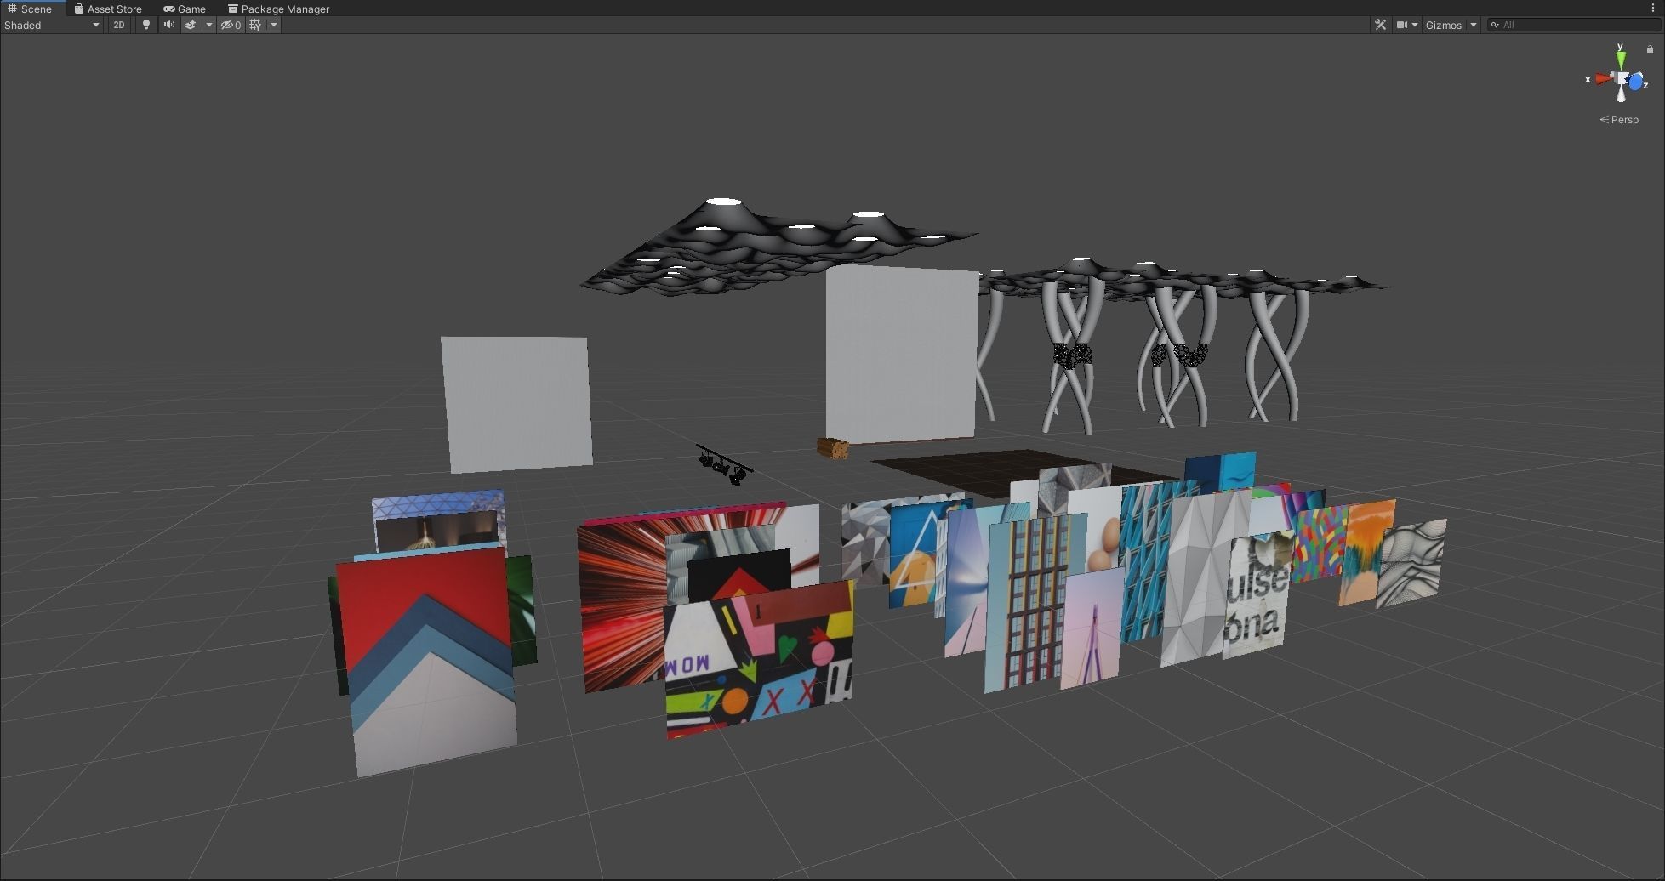This screenshot has height=881, width=1665.
Task: Open the component editor tools panel
Action: [1380, 25]
